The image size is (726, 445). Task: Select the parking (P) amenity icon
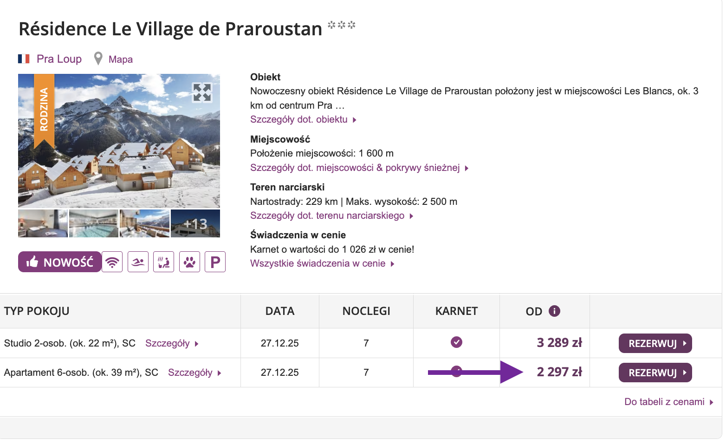coord(215,262)
